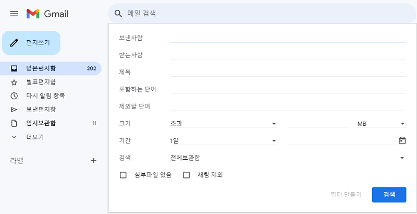This screenshot has height=214, width=417.
Task: Toggle the 채팅 제외 checkbox
Action: pos(186,175)
